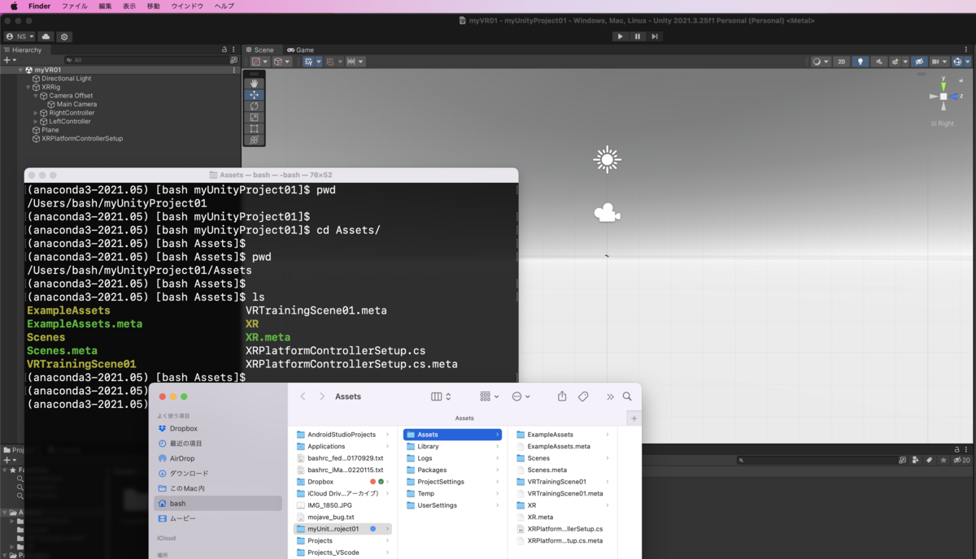Click the camera gizmo in Scene view
This screenshot has width=976, height=559.
pyautogui.click(x=607, y=213)
